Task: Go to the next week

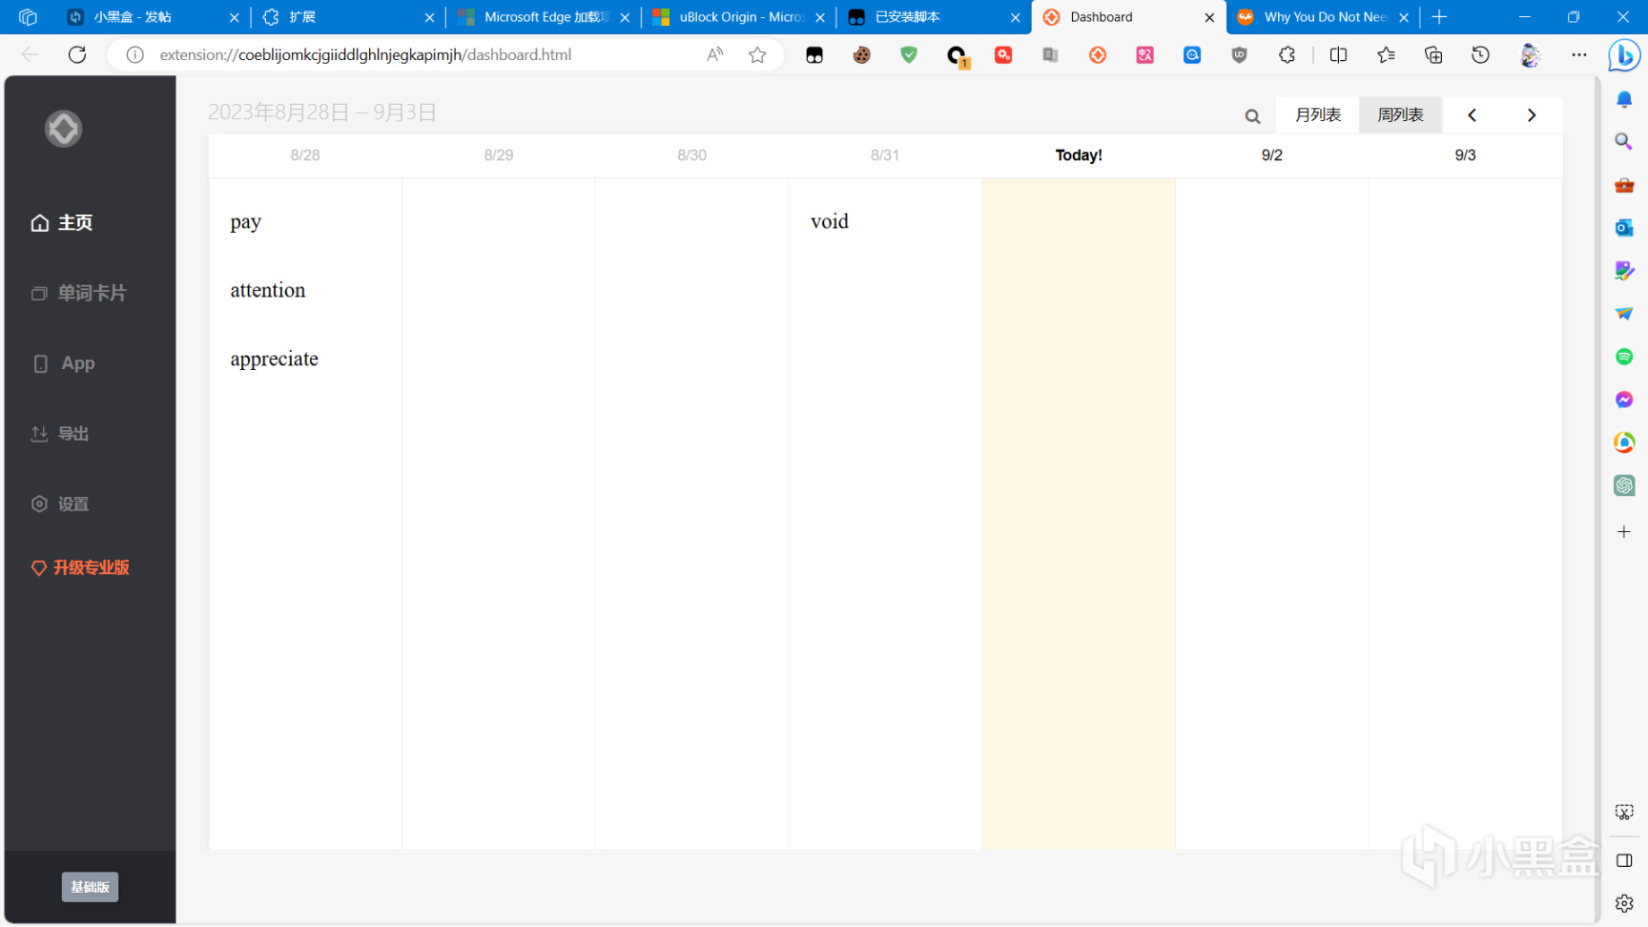Action: click(1532, 114)
